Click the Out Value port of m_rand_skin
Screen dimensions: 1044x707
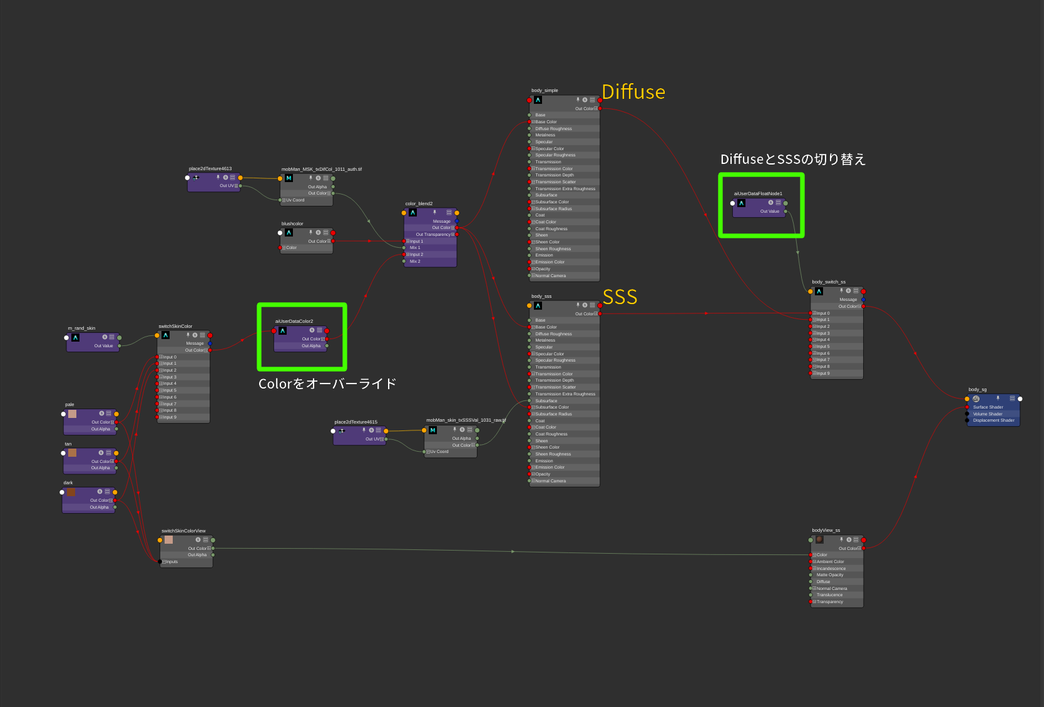click(x=119, y=346)
